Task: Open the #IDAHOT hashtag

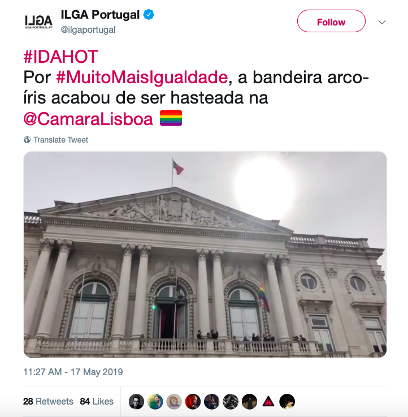Action: click(61, 57)
